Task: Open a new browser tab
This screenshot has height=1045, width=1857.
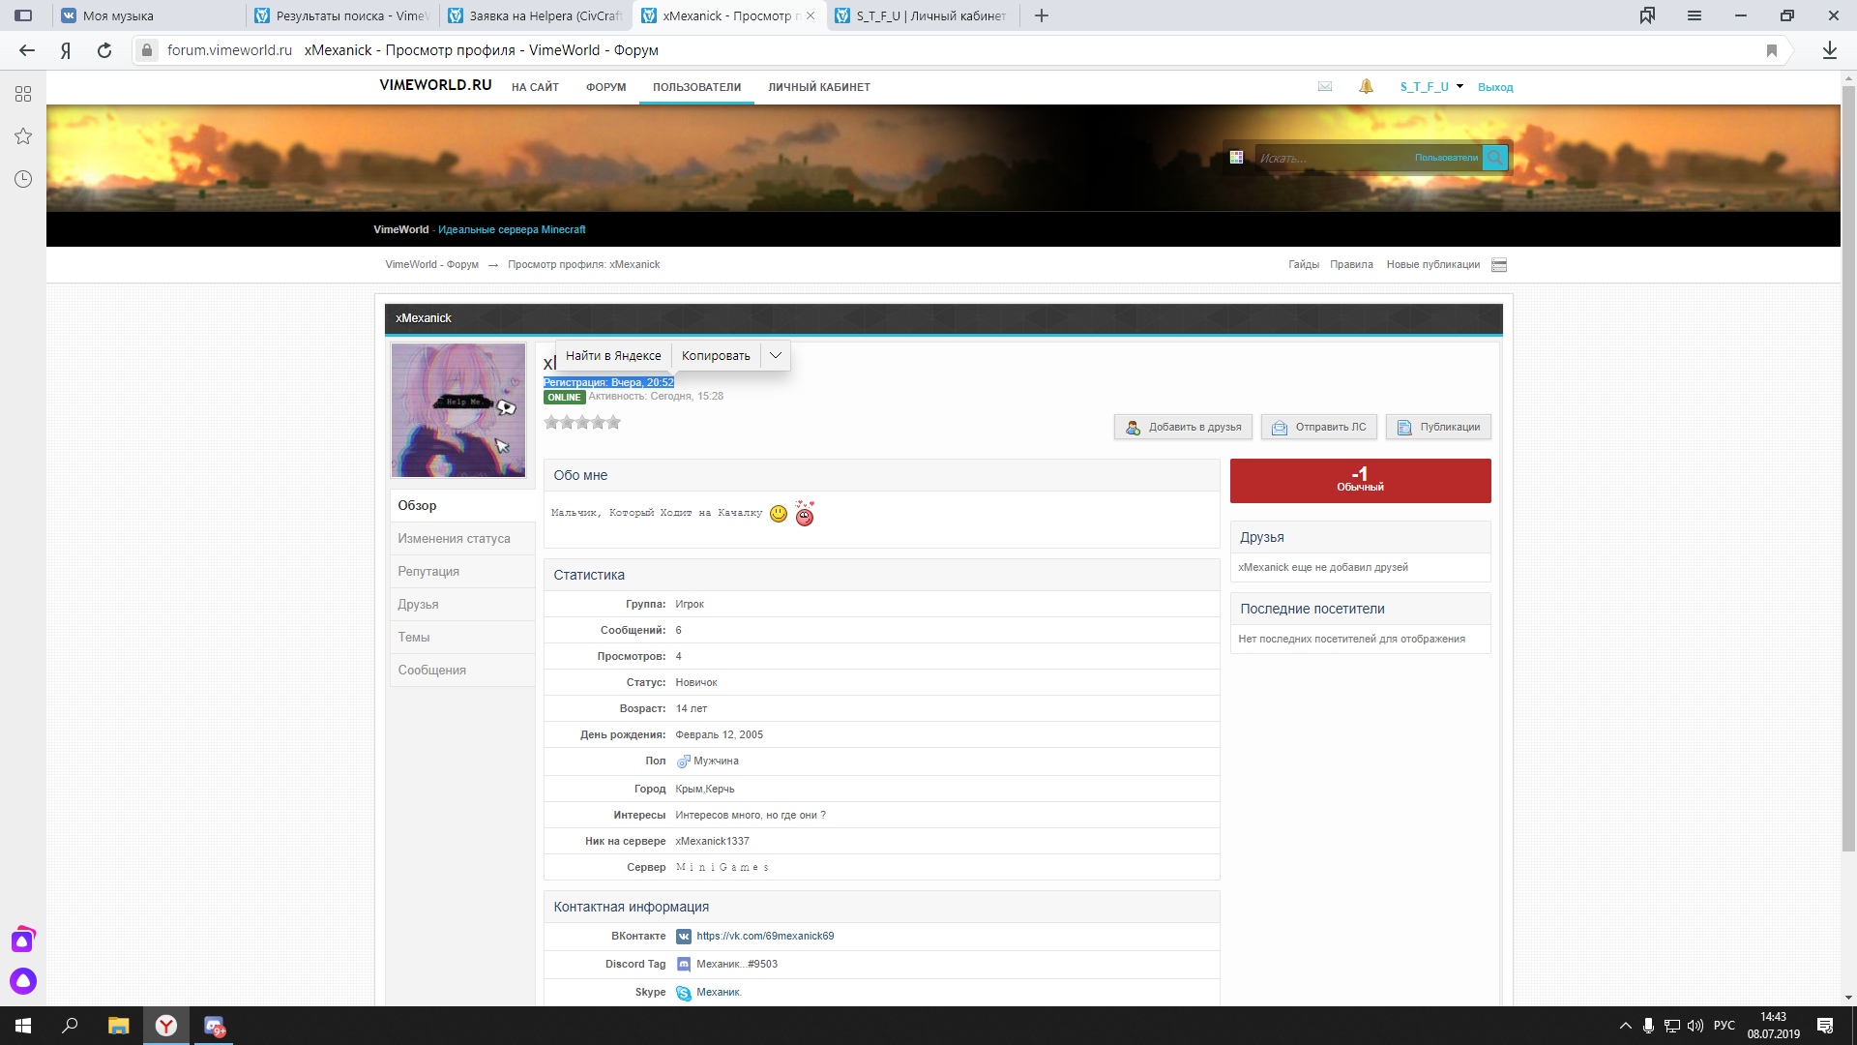Action: click(1042, 15)
